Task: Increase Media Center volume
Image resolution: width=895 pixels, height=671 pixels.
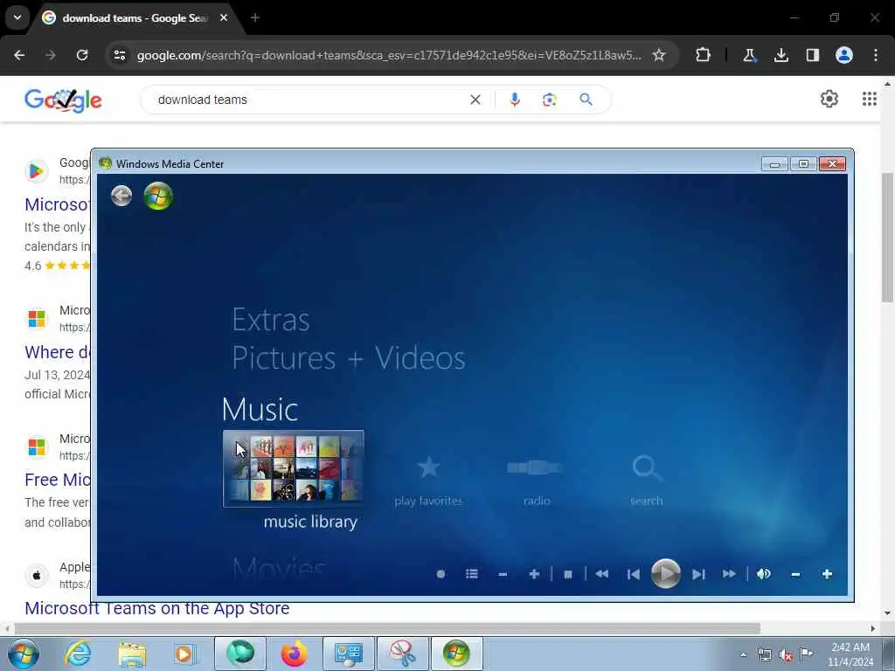Action: click(827, 574)
